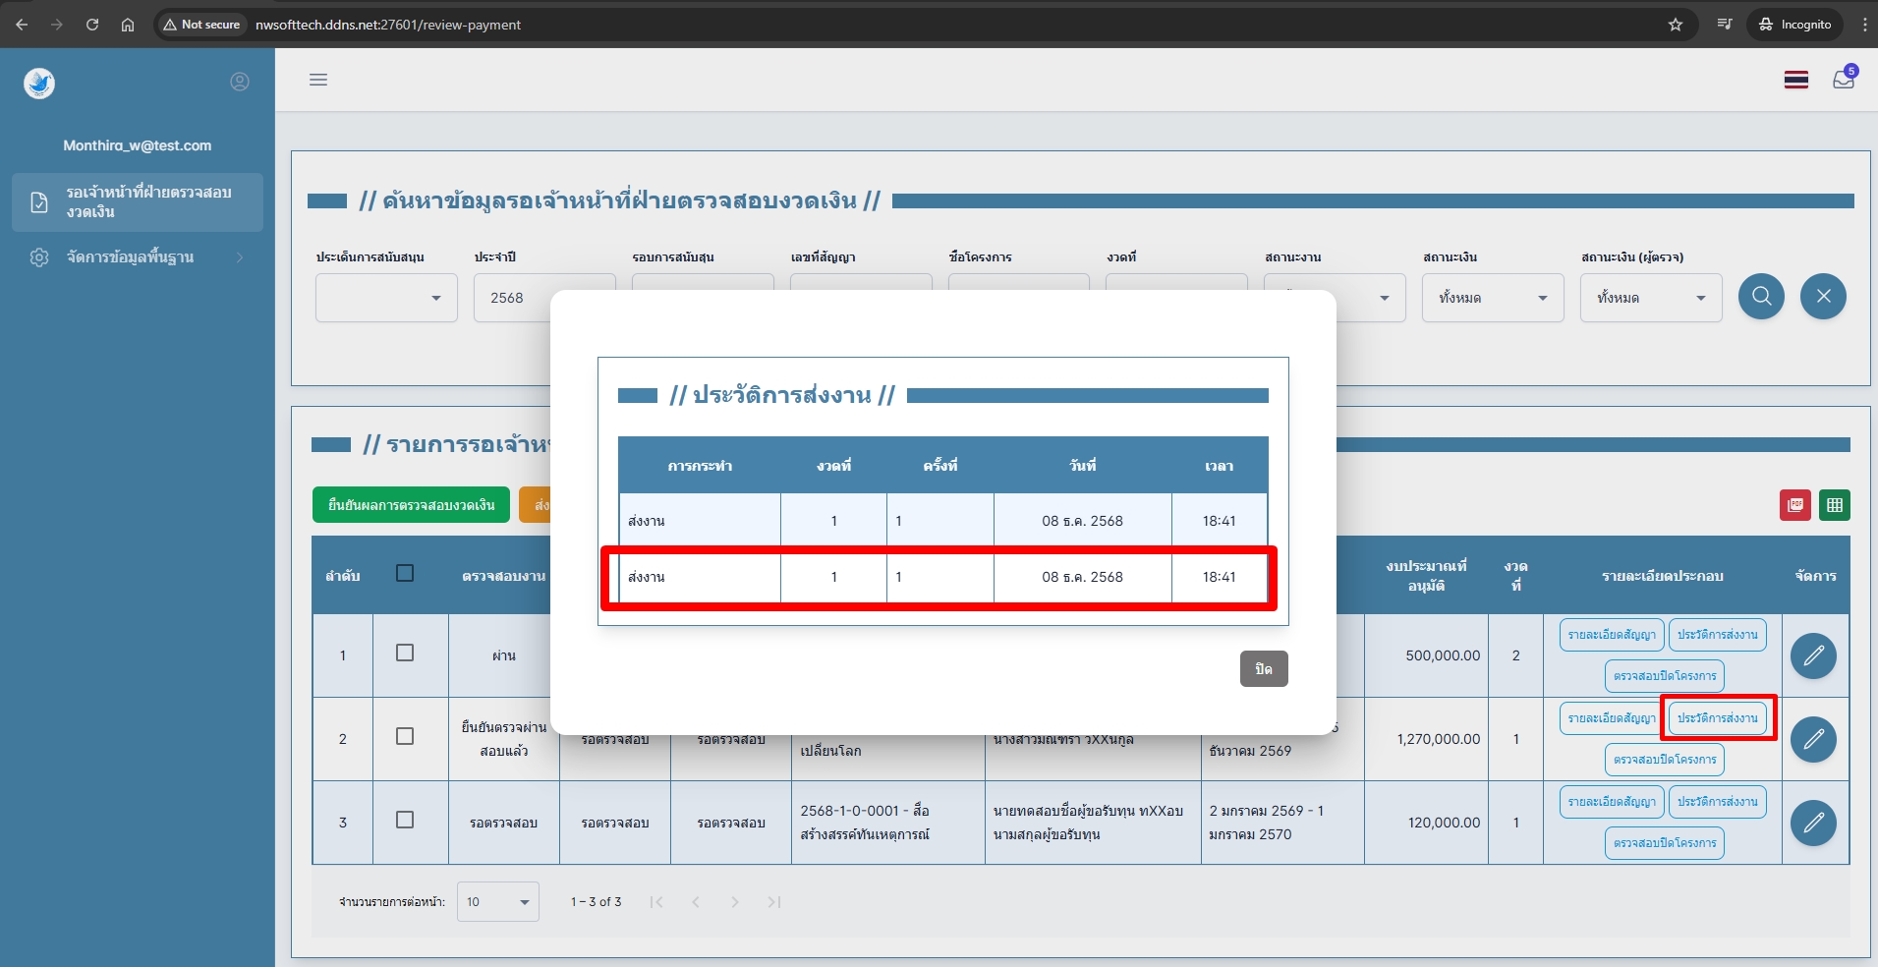Click the Thai flag language icon
Screen dimensions: 1878x967
pyautogui.click(x=1796, y=80)
